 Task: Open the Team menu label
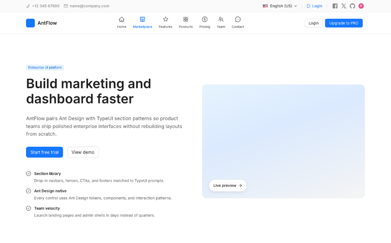(221, 27)
